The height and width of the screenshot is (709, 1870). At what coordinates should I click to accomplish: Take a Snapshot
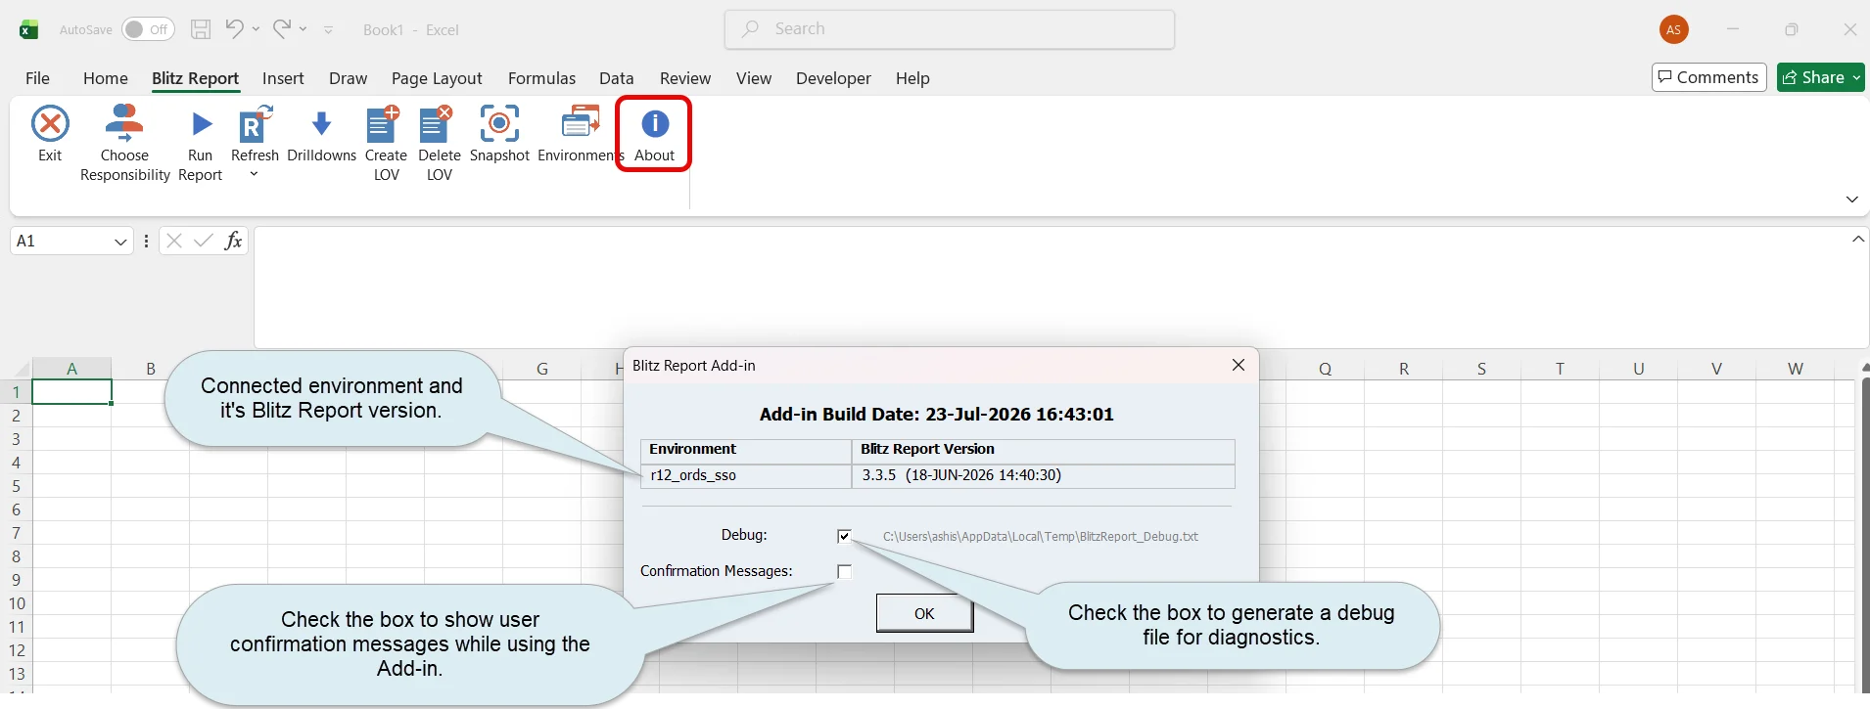[499, 134]
